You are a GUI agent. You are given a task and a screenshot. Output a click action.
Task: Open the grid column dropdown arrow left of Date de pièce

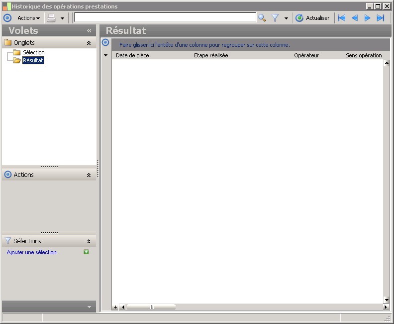106,55
